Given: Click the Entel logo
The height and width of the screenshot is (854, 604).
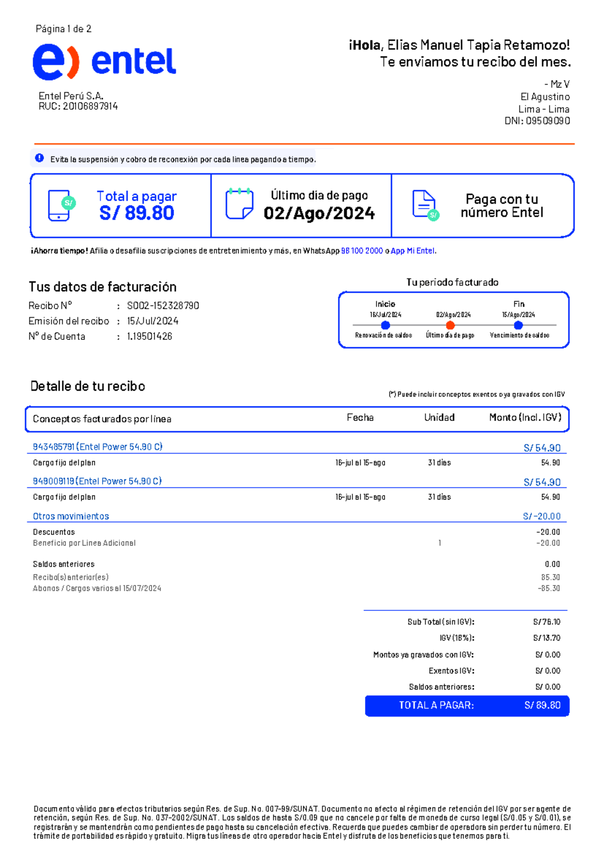Looking at the screenshot, I should coord(104,62).
